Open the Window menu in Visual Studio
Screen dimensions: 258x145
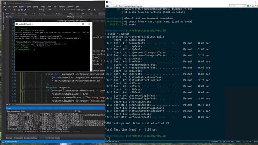click(70, 6)
